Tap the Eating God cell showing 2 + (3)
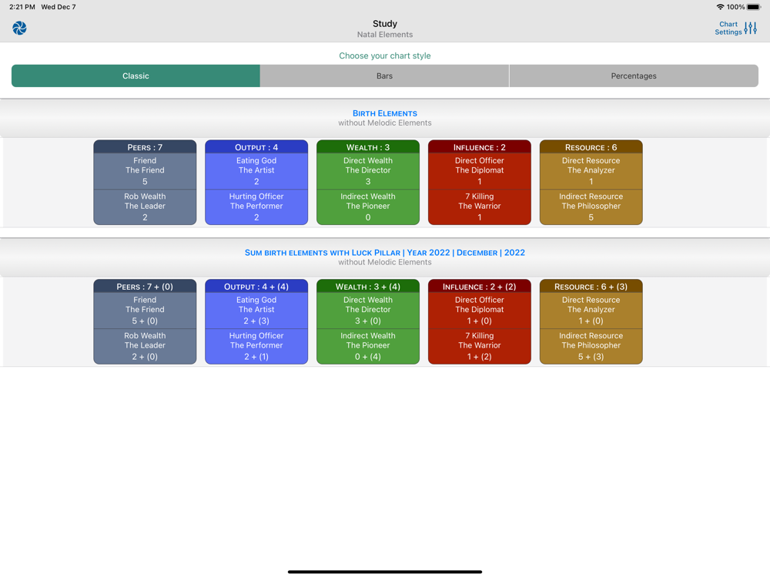The image size is (770, 578). tap(256, 311)
